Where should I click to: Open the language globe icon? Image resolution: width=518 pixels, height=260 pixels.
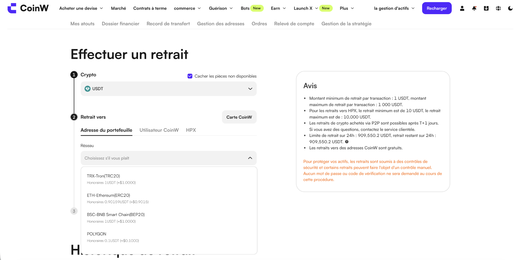(x=498, y=8)
